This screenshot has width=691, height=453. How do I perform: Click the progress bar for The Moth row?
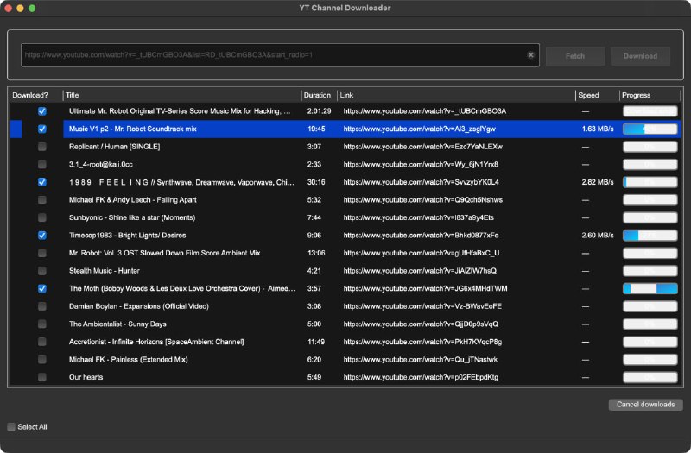650,288
